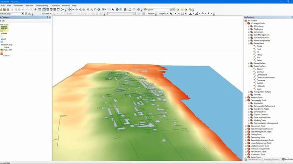This screenshot has width=293, height=164.
Task: Switch to the ArcToolbox tab at bottom
Action: tap(288, 159)
